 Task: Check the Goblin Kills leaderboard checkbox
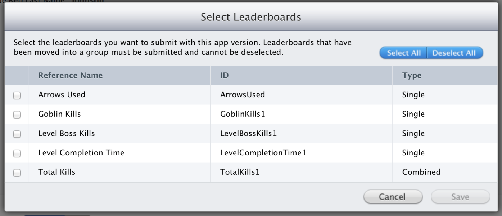coord(16,114)
